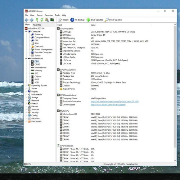Image resolution: width=180 pixels, height=180 pixels.
Task: Click the BIOS Updates toolbar button
Action: point(95,20)
